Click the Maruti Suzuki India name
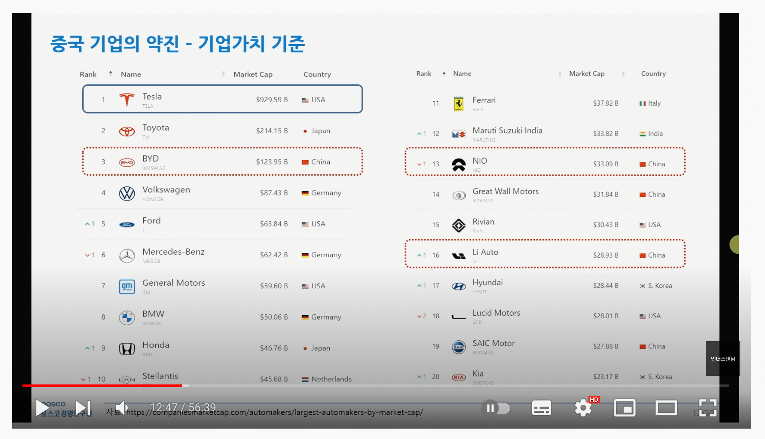The width and height of the screenshot is (765, 439). [507, 130]
